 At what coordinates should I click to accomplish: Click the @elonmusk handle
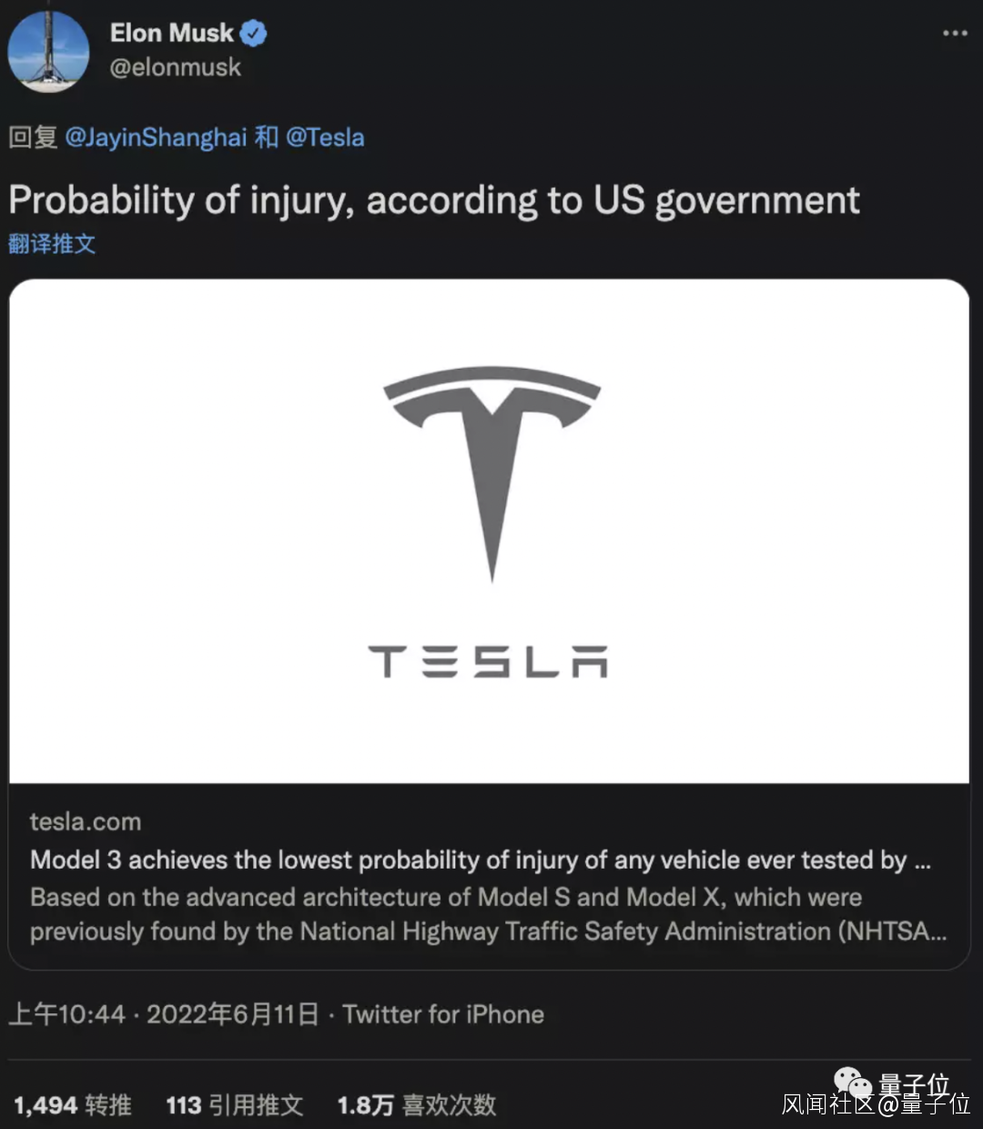(x=176, y=67)
